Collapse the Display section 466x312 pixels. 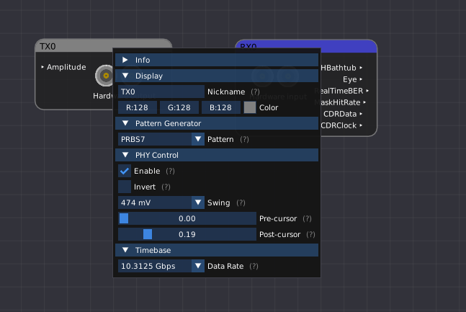pos(217,76)
